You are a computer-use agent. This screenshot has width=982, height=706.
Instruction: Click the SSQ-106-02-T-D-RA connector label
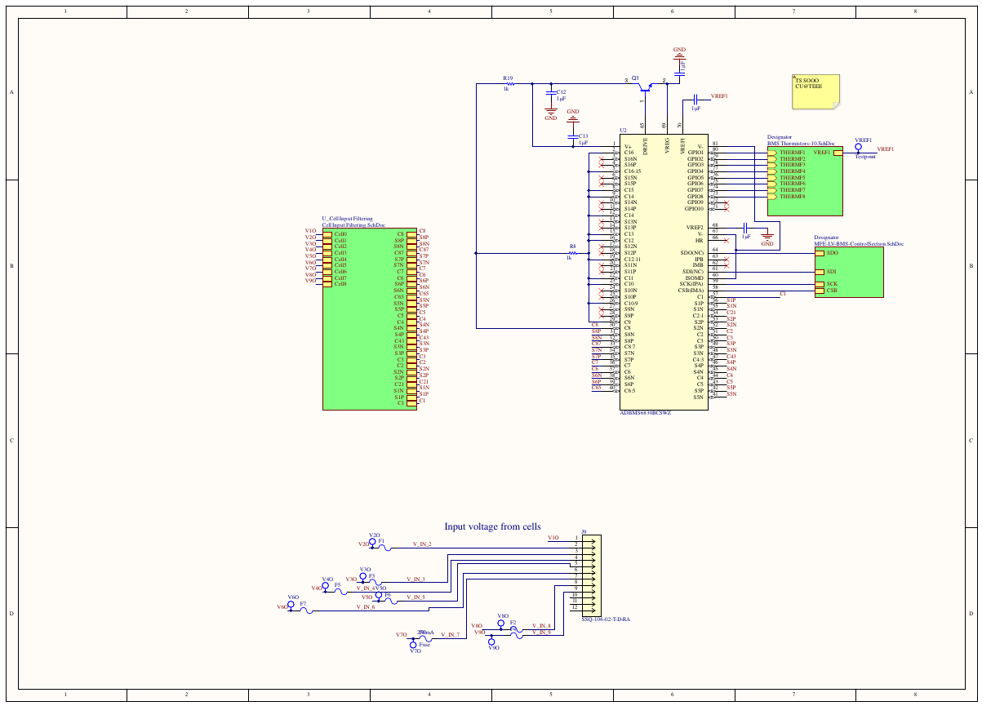pyautogui.click(x=606, y=619)
